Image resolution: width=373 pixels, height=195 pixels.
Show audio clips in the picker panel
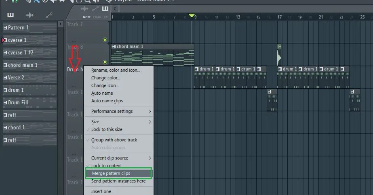click(x=30, y=15)
